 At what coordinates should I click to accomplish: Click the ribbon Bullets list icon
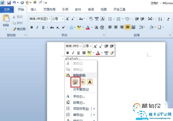(110, 19)
